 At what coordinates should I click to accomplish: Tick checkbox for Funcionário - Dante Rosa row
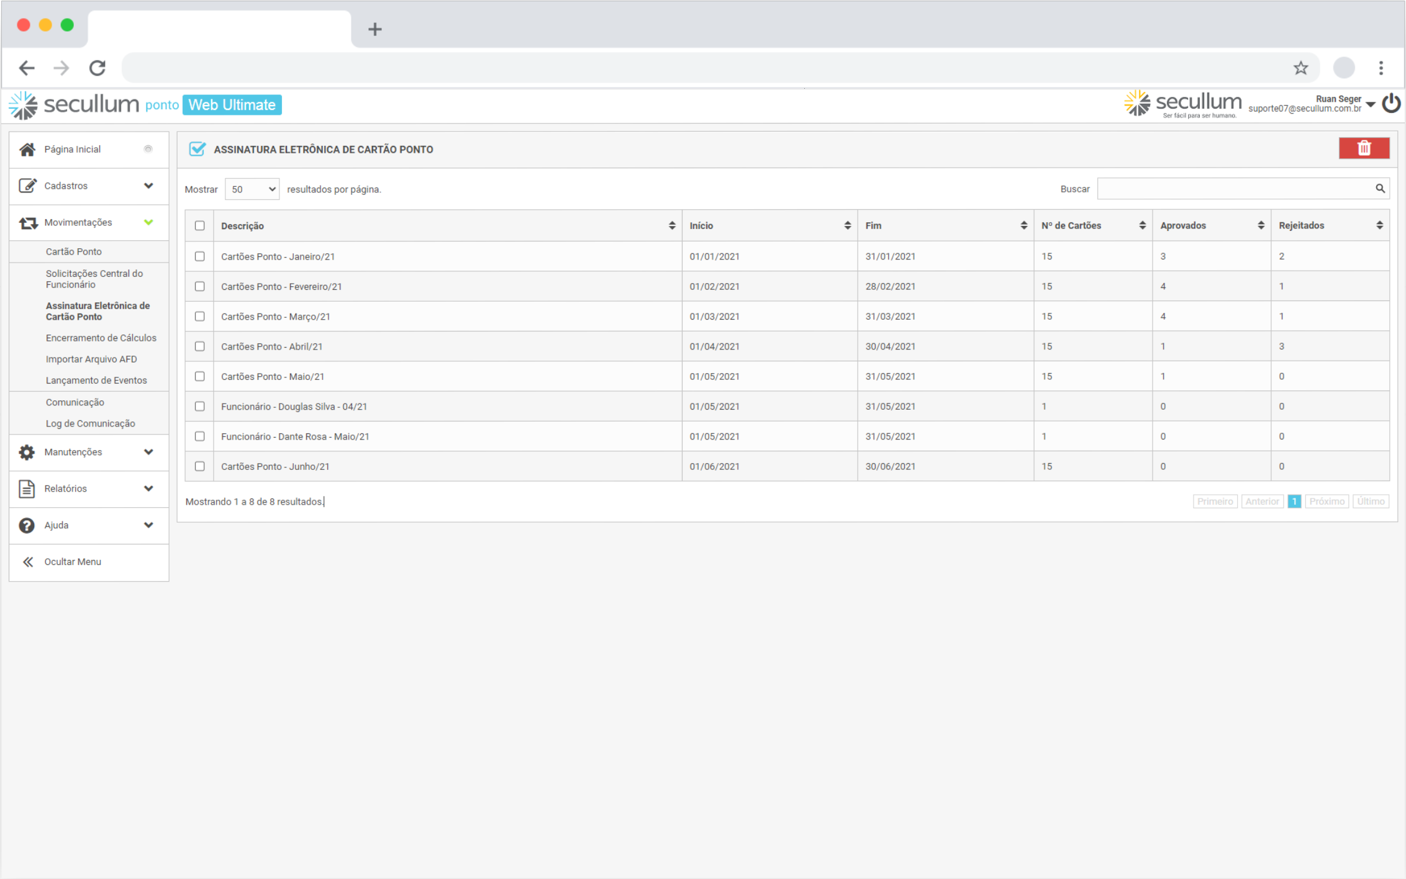pos(199,436)
